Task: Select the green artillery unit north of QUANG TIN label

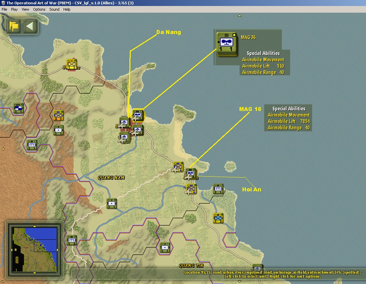Action: (165, 248)
